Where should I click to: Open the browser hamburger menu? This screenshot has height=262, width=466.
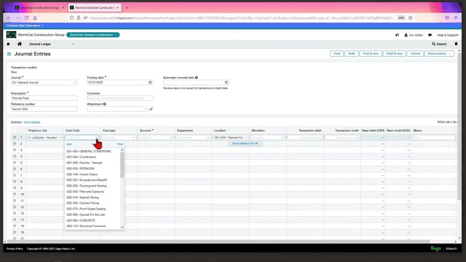456,18
